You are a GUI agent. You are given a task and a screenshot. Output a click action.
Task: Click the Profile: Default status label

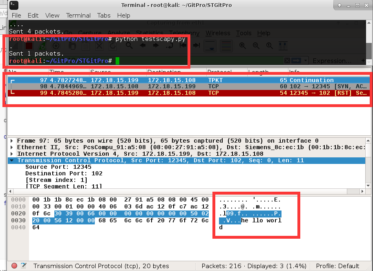point(337,266)
